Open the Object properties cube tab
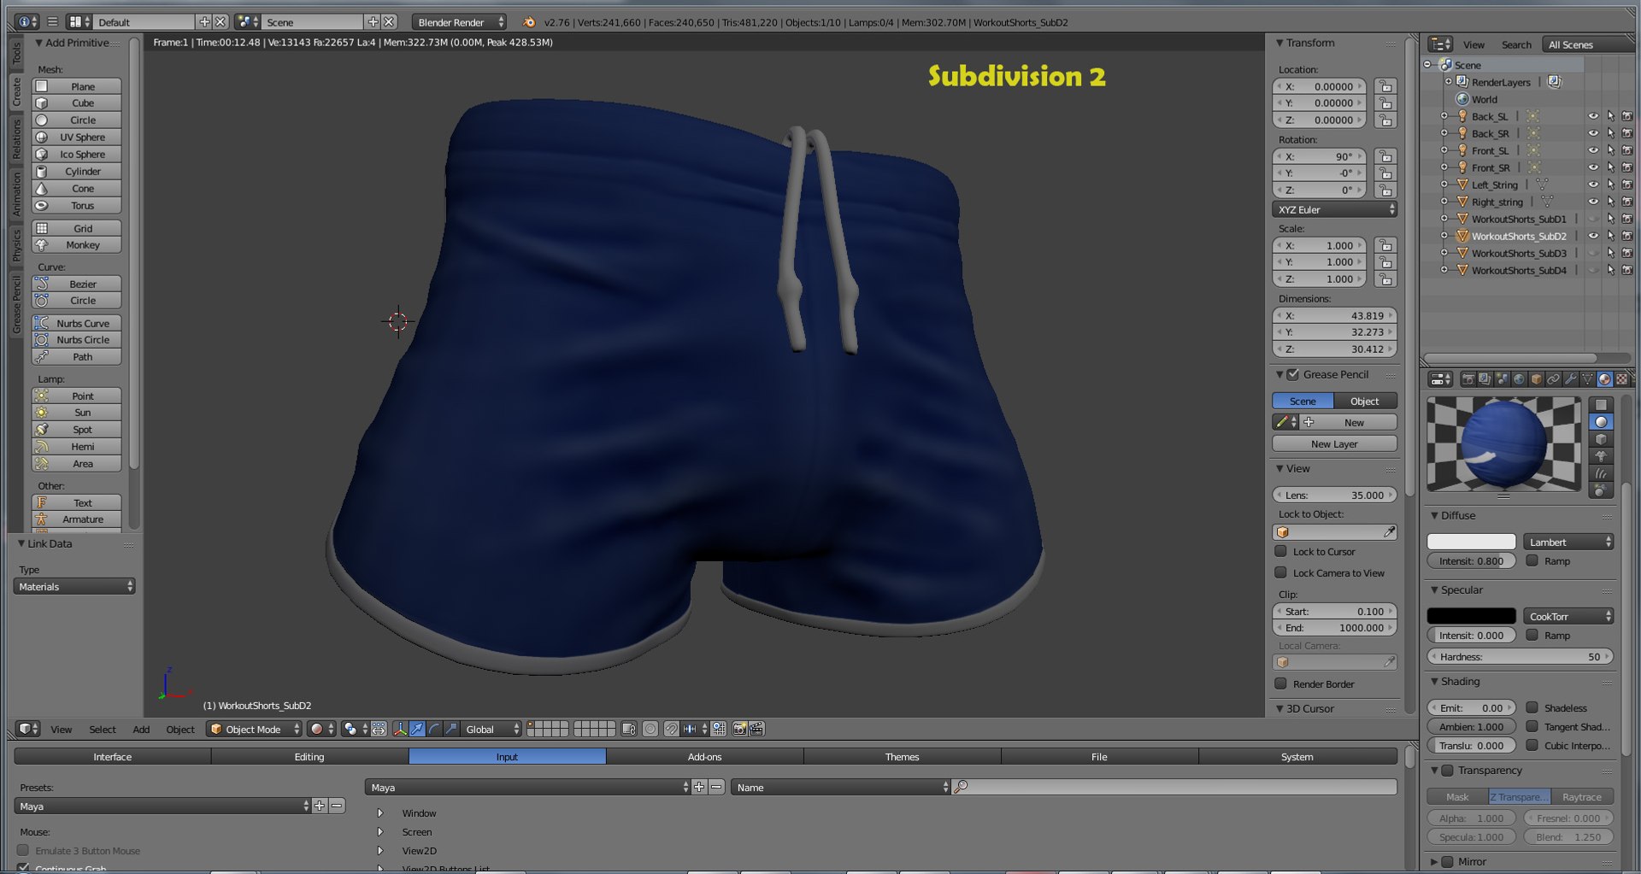 (x=1536, y=379)
